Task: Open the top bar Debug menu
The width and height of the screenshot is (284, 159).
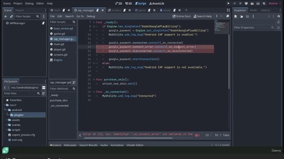Action: pos(29,4)
